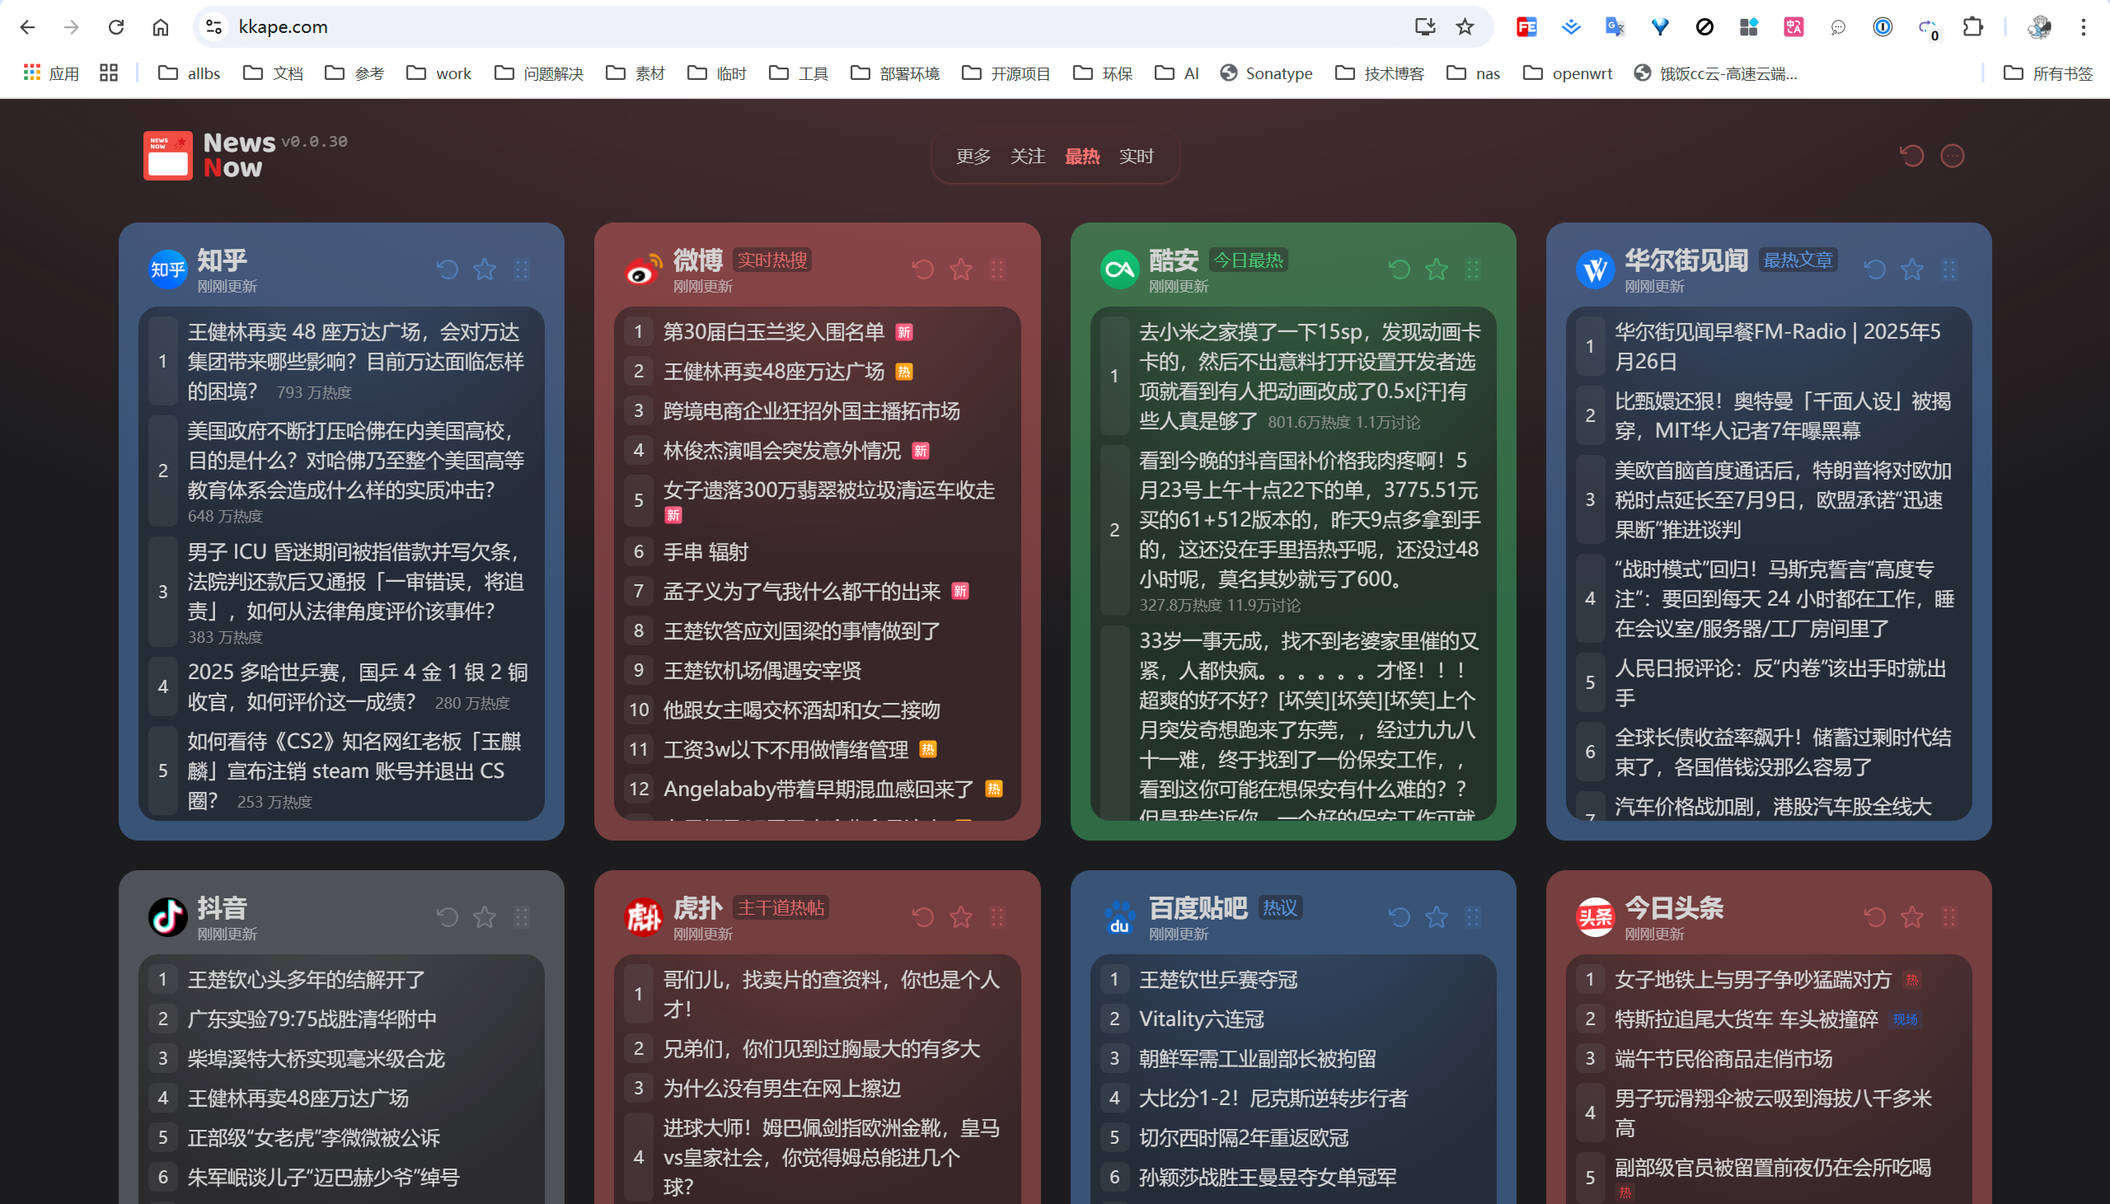Click the 虎扑 card drag handle
Viewport: 2110px width, 1204px height.
(997, 917)
